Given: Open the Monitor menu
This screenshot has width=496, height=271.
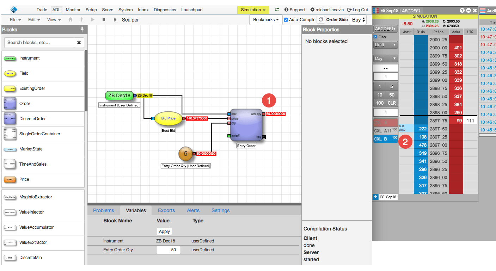Looking at the screenshot, I should (x=73, y=10).
